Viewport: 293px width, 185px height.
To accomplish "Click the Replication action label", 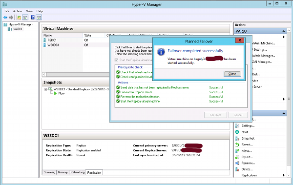I will (x=249, y=175).
